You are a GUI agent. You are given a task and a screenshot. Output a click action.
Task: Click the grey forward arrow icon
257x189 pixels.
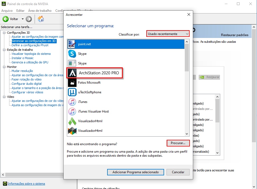point(29,19)
